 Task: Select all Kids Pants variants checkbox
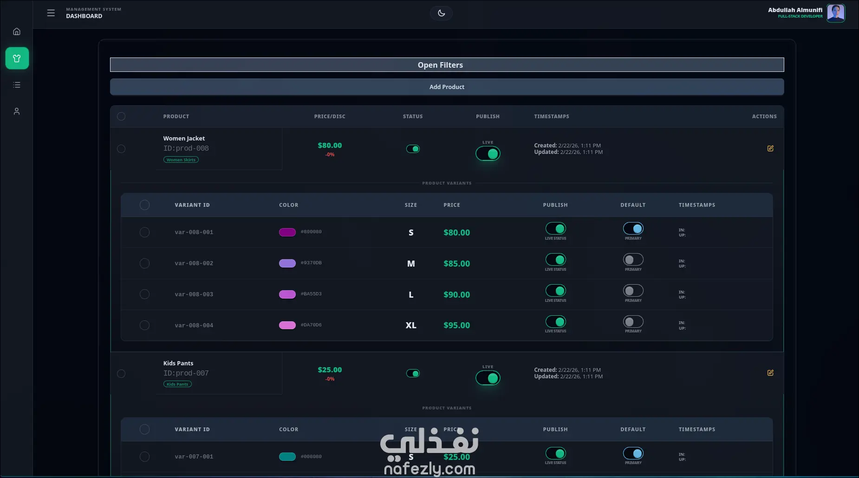[144, 429]
